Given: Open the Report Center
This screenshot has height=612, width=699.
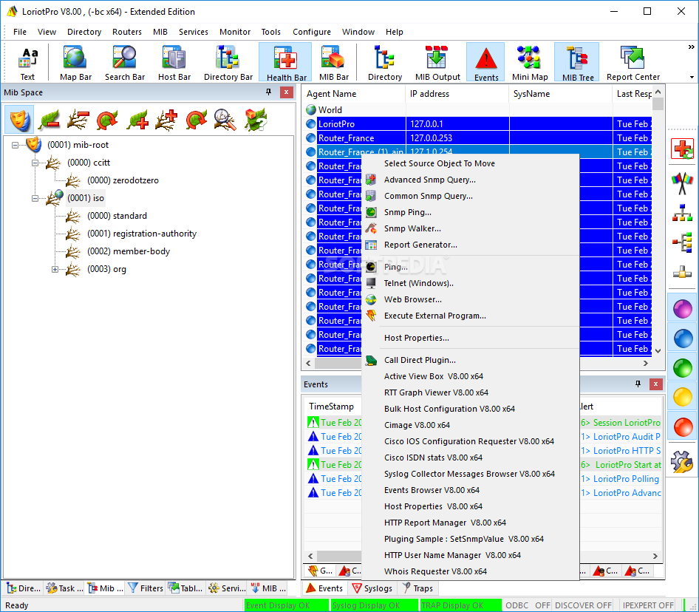Looking at the screenshot, I should tap(632, 63).
